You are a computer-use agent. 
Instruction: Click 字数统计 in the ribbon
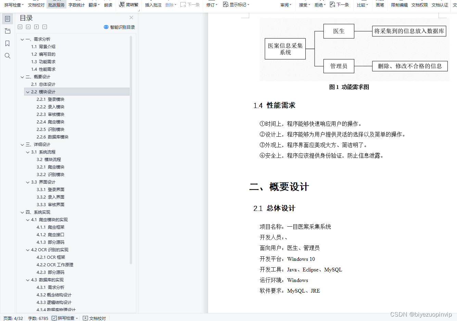click(x=77, y=5)
